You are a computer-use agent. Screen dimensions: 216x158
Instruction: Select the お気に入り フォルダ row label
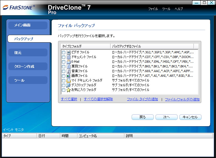click(84, 90)
